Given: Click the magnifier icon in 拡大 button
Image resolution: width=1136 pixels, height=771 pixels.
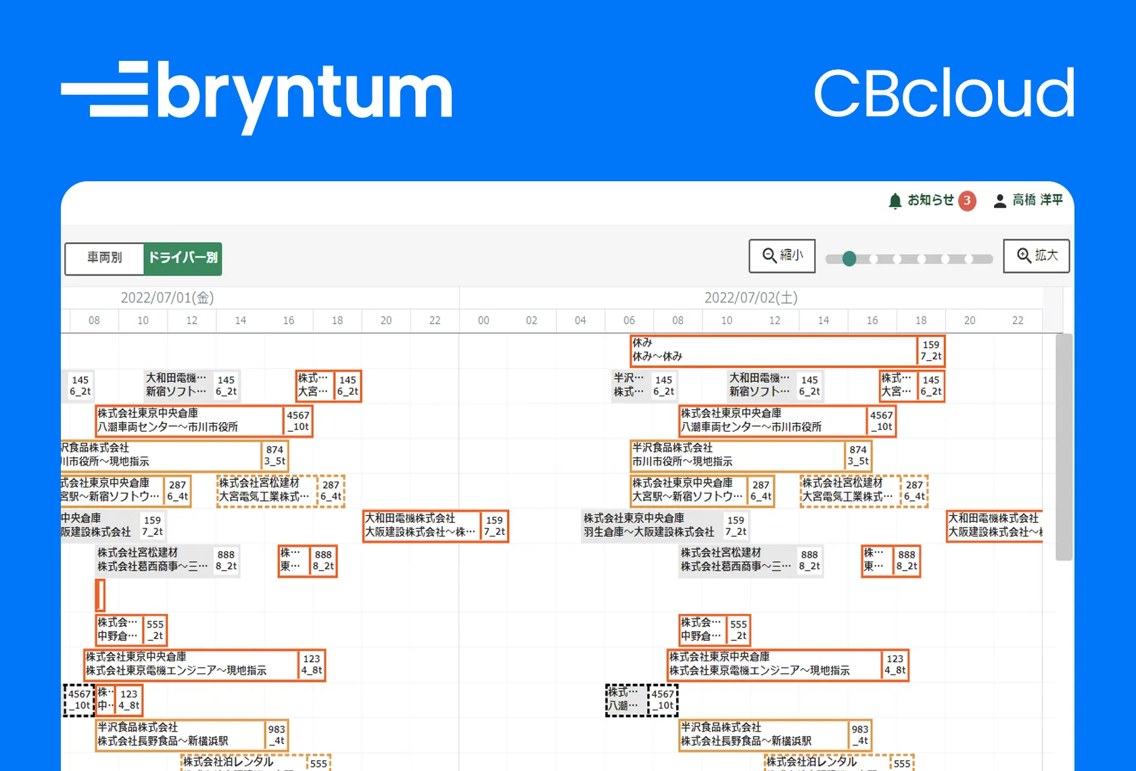Looking at the screenshot, I should click(x=1024, y=256).
